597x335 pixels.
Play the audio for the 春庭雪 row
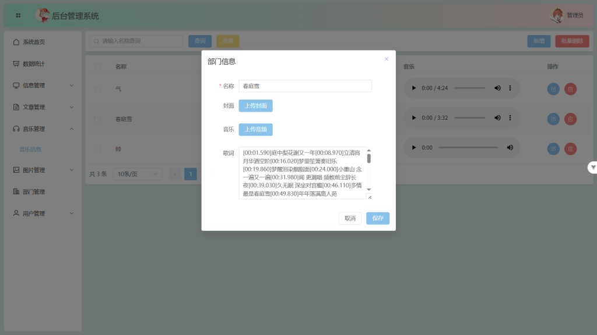414,118
